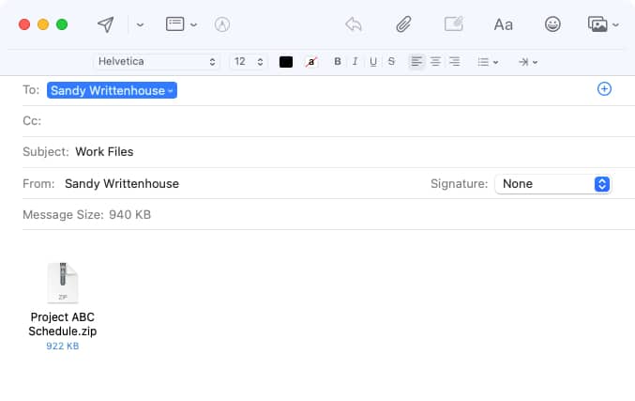635x401 pixels.
Task: Open recipient token dropdown arrow
Action: 171,91
